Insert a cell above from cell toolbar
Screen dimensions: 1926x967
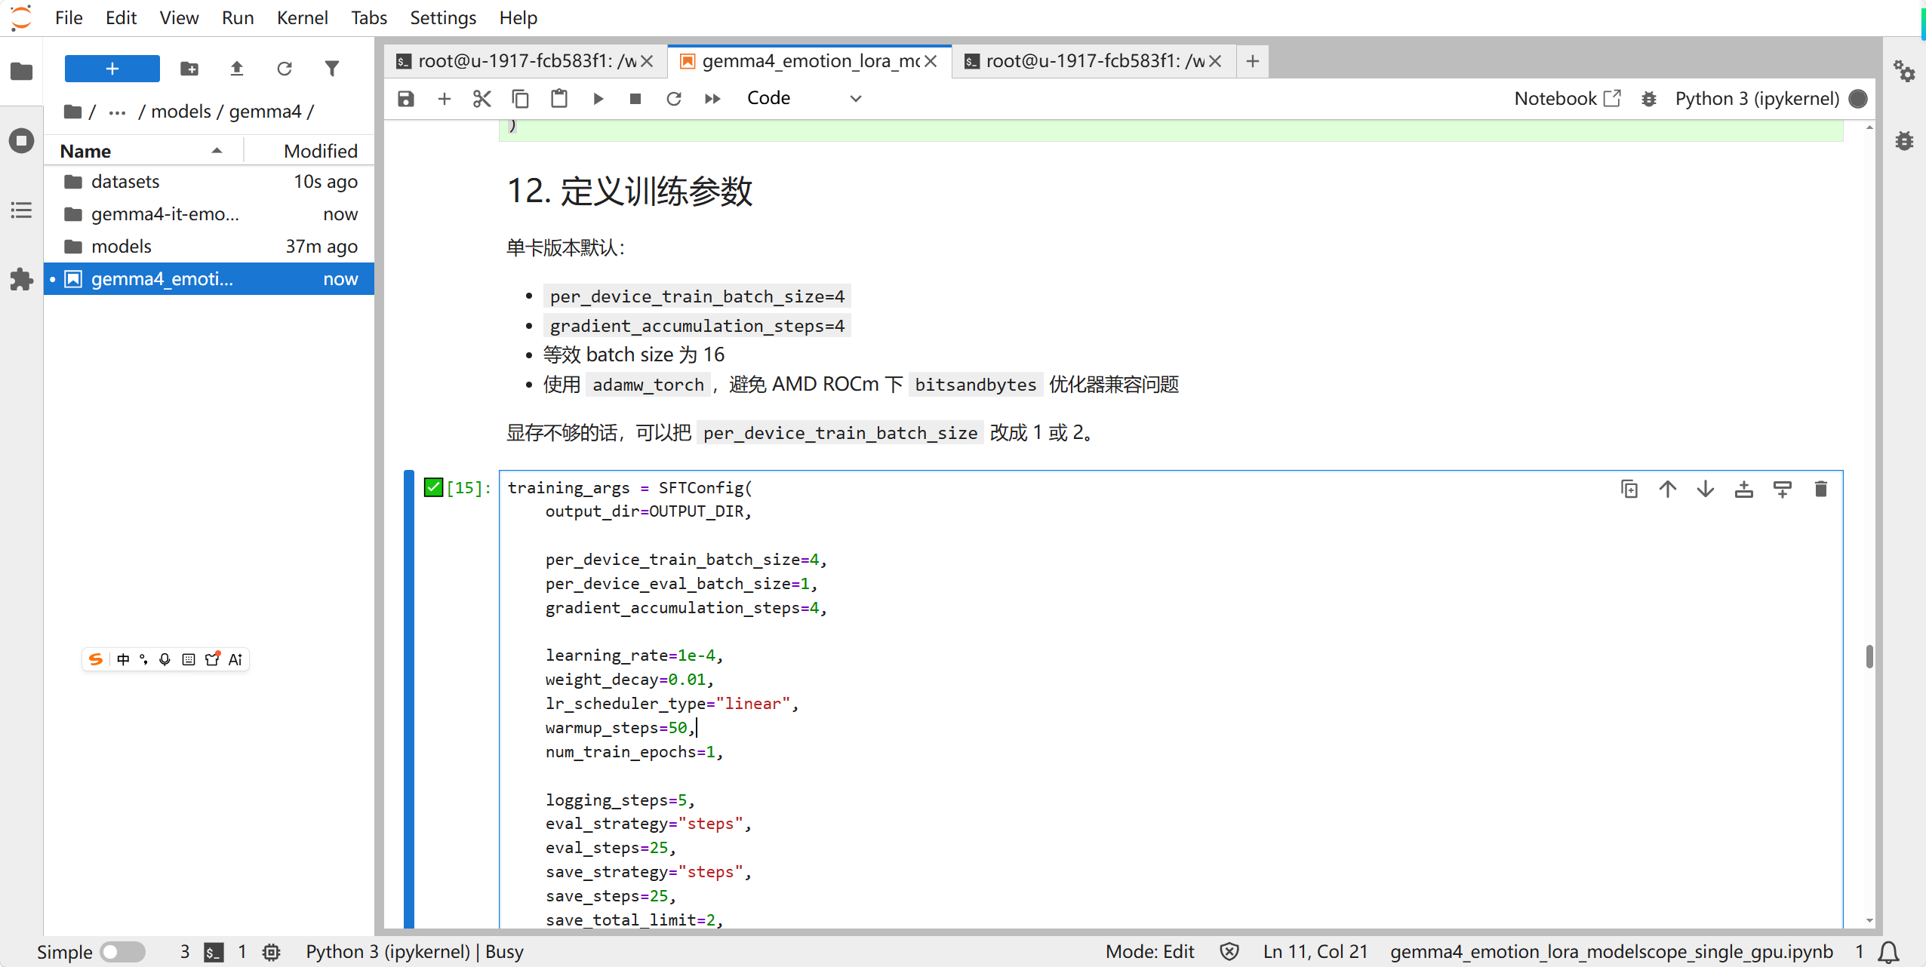1744,490
